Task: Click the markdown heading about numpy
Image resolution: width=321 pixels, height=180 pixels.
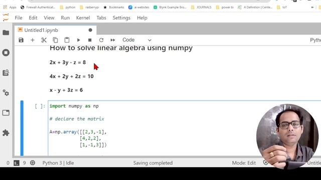Action: click(x=121, y=48)
